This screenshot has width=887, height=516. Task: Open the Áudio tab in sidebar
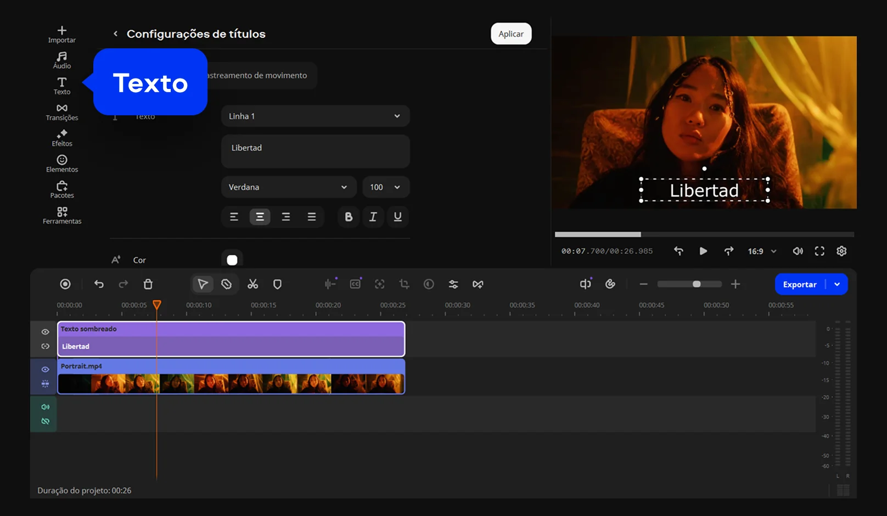pos(62,60)
